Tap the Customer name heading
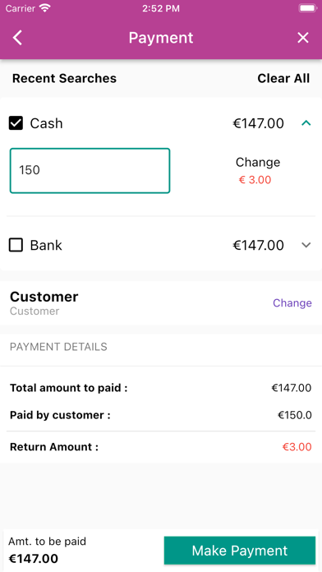322x572 pixels. pyautogui.click(x=44, y=297)
